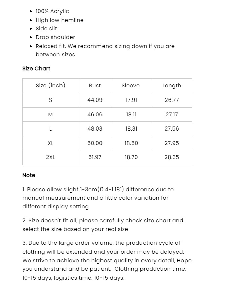Click the M size cell
245x290 pixels.
[x=50, y=115]
